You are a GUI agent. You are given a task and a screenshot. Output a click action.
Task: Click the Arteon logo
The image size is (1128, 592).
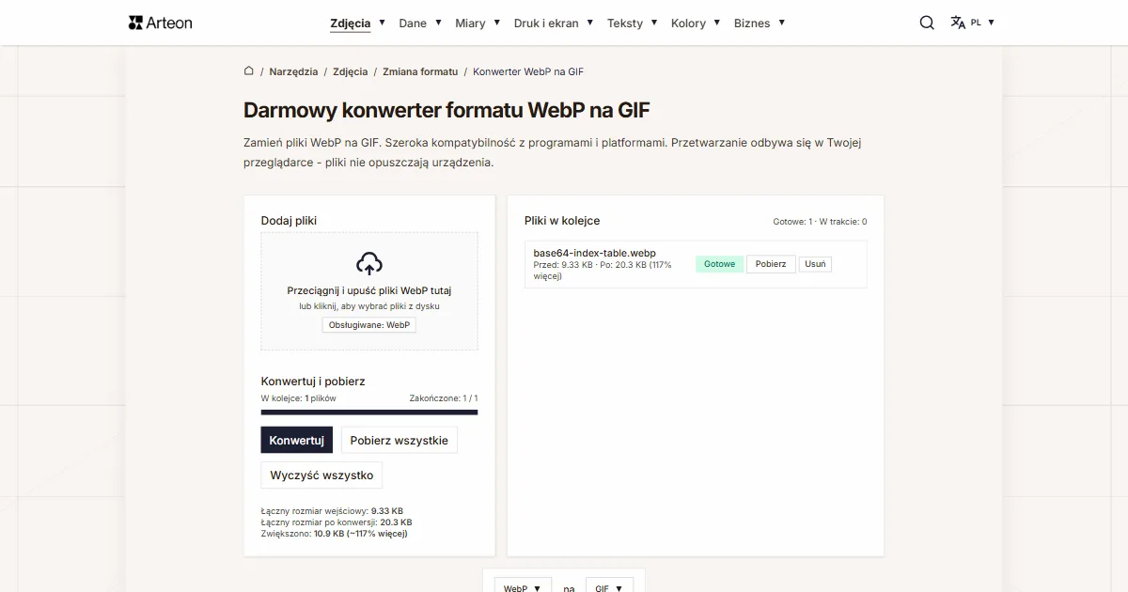tap(160, 23)
